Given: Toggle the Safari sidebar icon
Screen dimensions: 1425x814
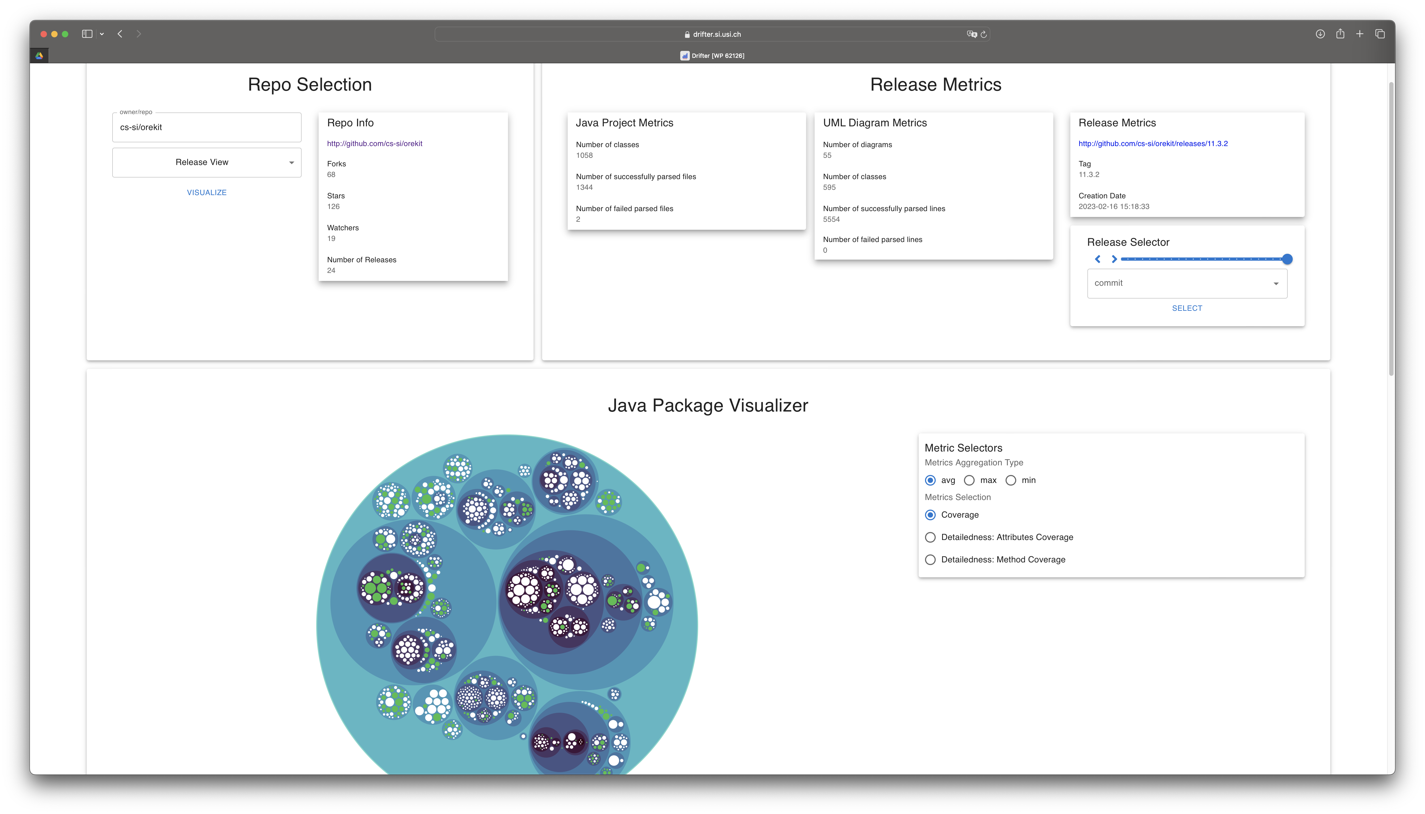Looking at the screenshot, I should (x=87, y=34).
